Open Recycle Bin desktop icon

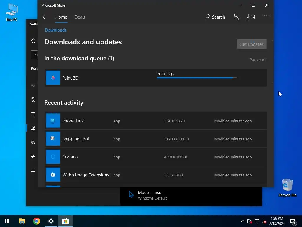pyautogui.click(x=287, y=188)
